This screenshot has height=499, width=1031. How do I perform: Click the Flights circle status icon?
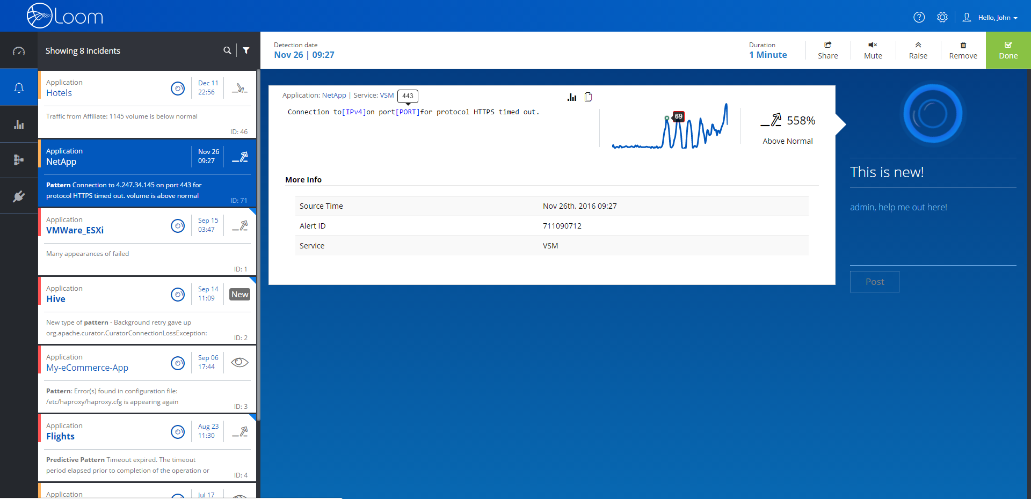click(178, 431)
